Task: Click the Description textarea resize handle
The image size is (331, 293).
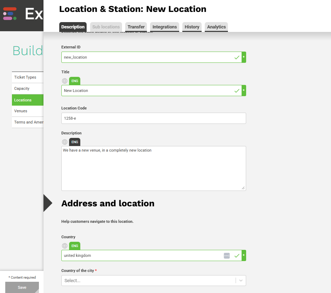Action: coord(243,188)
